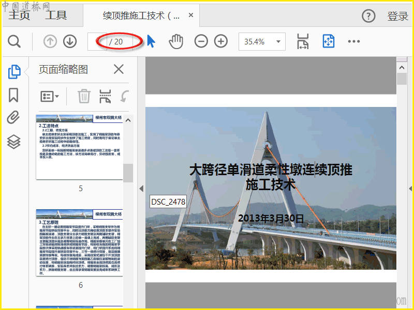Select page 6 thumbnail 工艺原理

point(80,243)
